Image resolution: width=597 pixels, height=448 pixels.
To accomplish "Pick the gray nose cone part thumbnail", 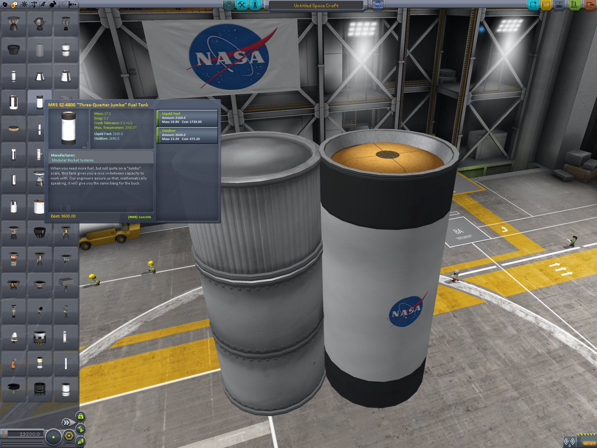I will pos(13,338).
